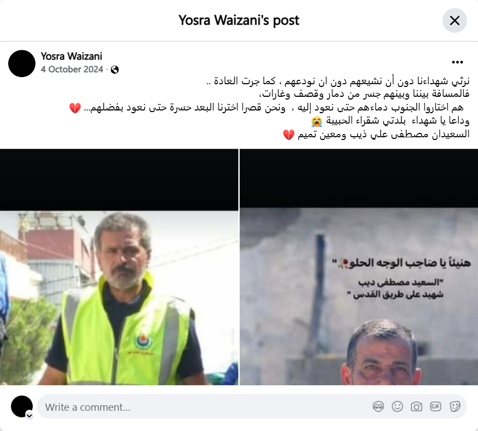Screen dimensions: 478x431
Task: Add a GIF to the comment
Action: point(435,406)
